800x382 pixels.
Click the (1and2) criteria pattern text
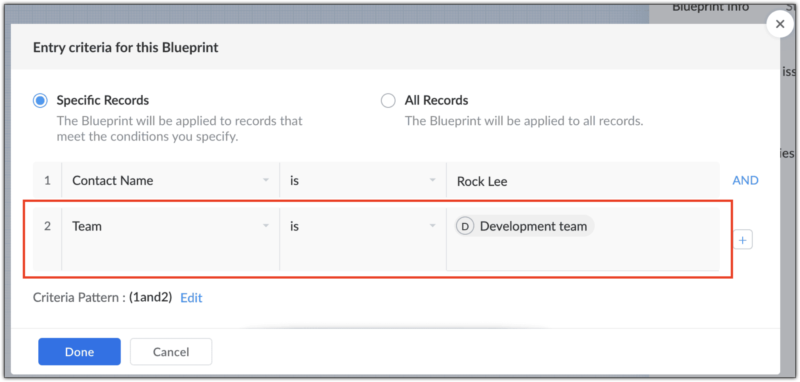(151, 297)
